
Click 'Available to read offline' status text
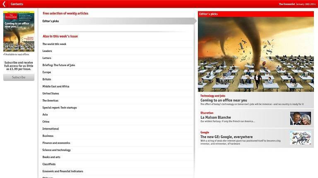click(16, 54)
